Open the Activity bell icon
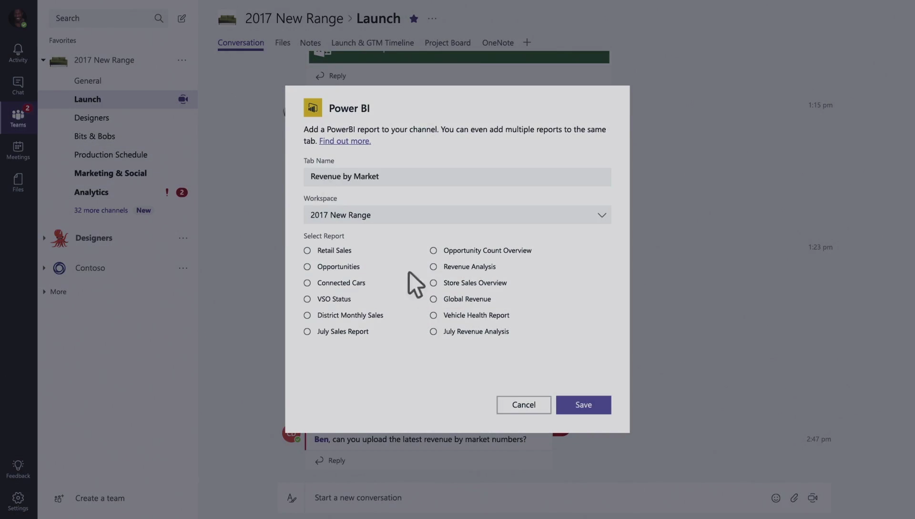The width and height of the screenshot is (915, 519). click(18, 53)
